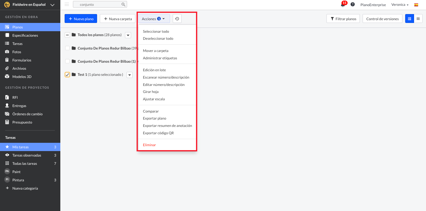Choose Comparar option
The image size is (426, 211).
pyautogui.click(x=151, y=111)
